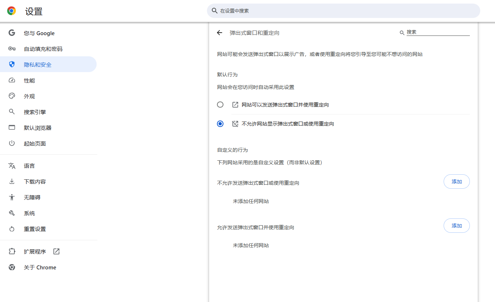
Task: Click the 弹出式窗口和重定向 heading text
Action: [254, 33]
